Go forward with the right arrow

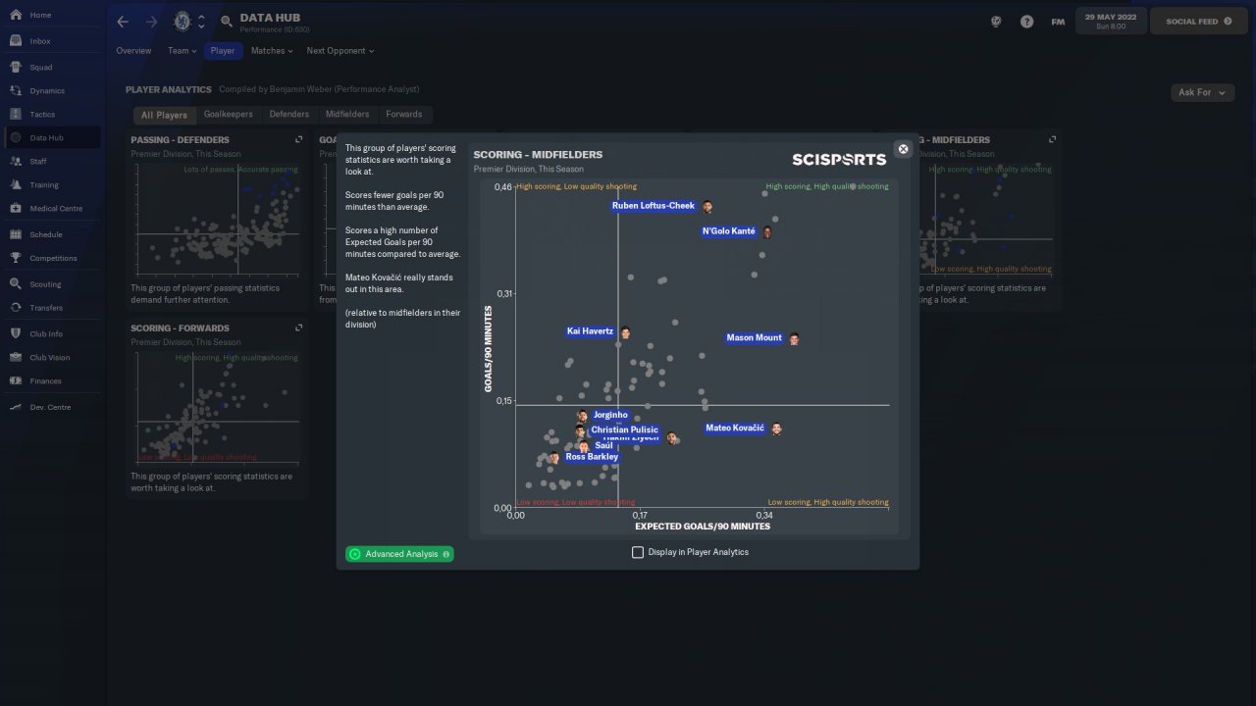151,22
